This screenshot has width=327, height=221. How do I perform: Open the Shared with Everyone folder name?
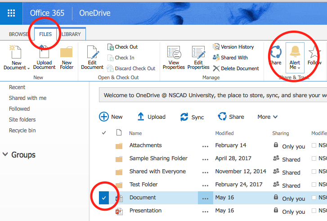(157, 171)
